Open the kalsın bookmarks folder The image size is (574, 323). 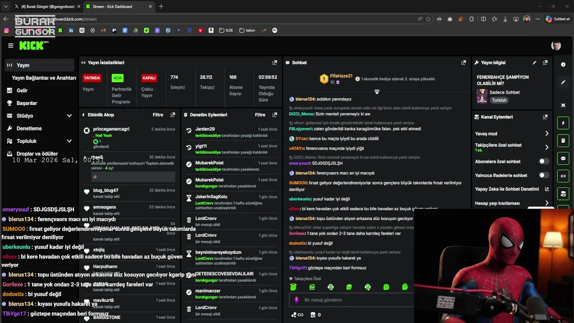pos(247,31)
